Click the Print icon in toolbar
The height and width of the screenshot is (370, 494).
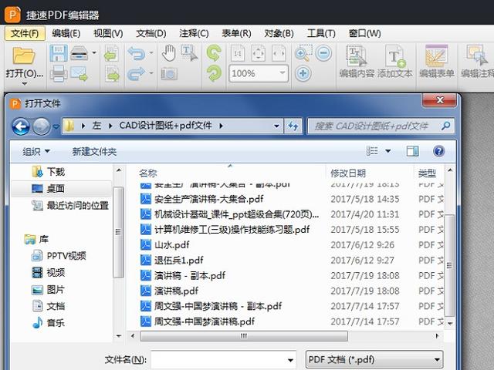point(59,73)
